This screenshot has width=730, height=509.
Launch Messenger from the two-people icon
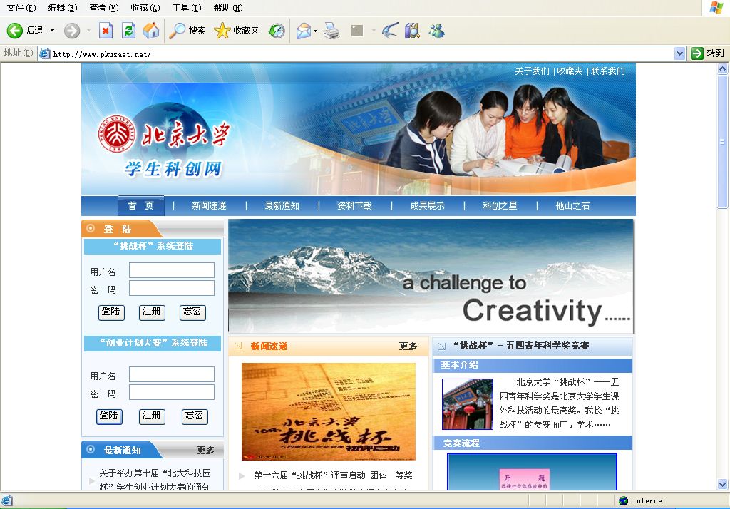pyautogui.click(x=437, y=31)
